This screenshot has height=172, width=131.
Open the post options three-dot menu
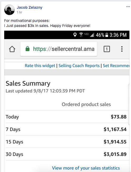point(128,7)
